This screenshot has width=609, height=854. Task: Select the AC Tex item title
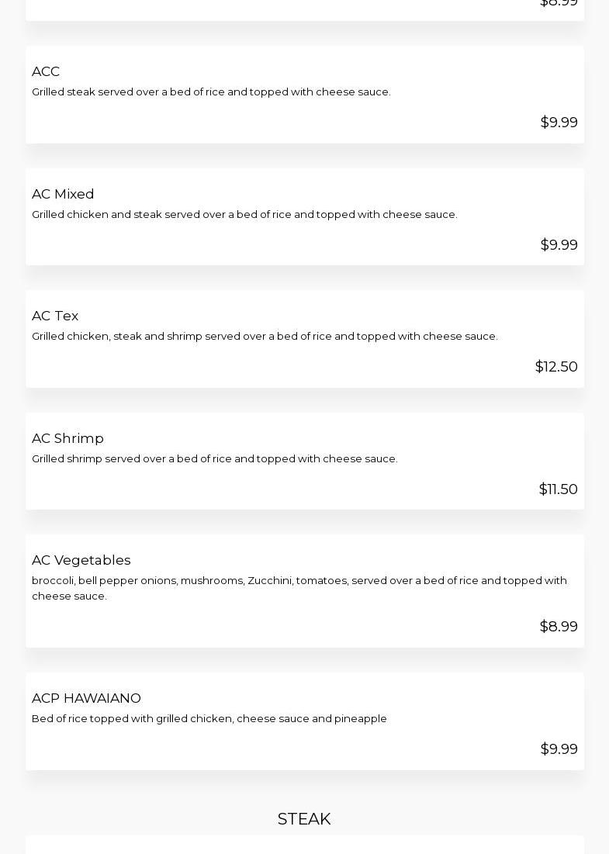[55, 316]
